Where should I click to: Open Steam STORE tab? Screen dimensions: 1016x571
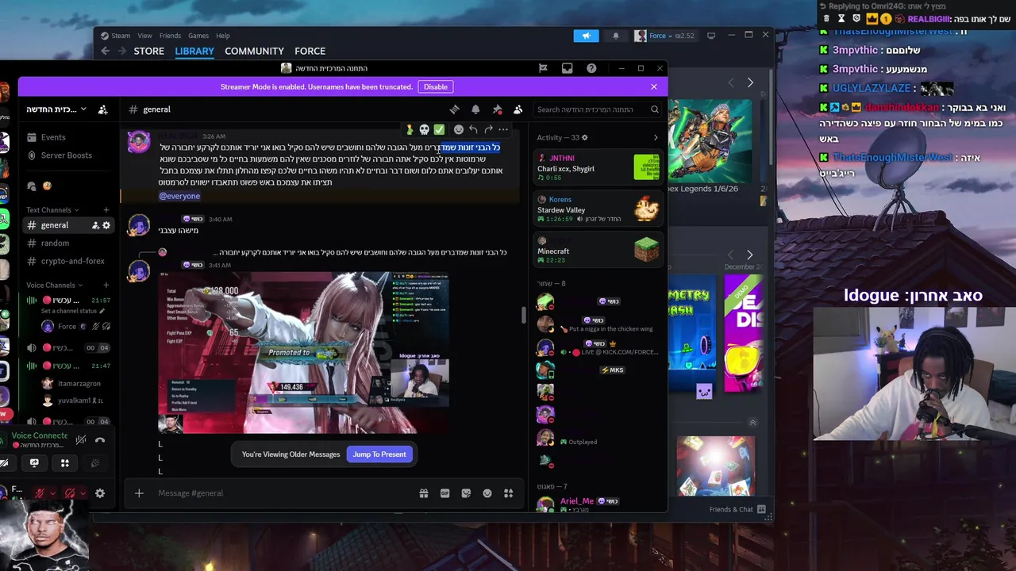pyautogui.click(x=149, y=51)
